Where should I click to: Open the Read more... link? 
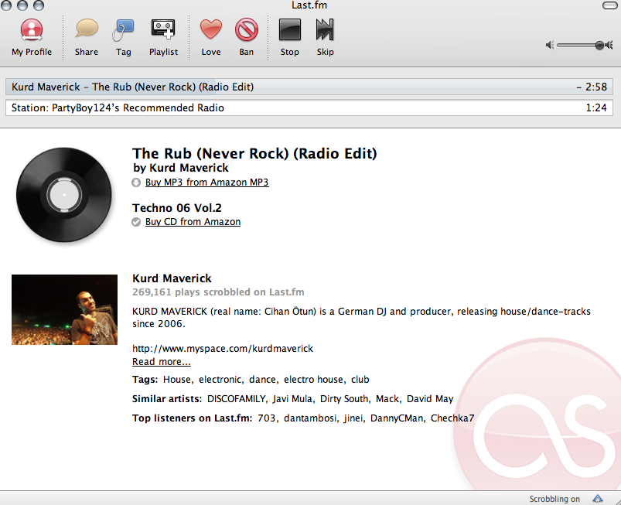tap(161, 362)
